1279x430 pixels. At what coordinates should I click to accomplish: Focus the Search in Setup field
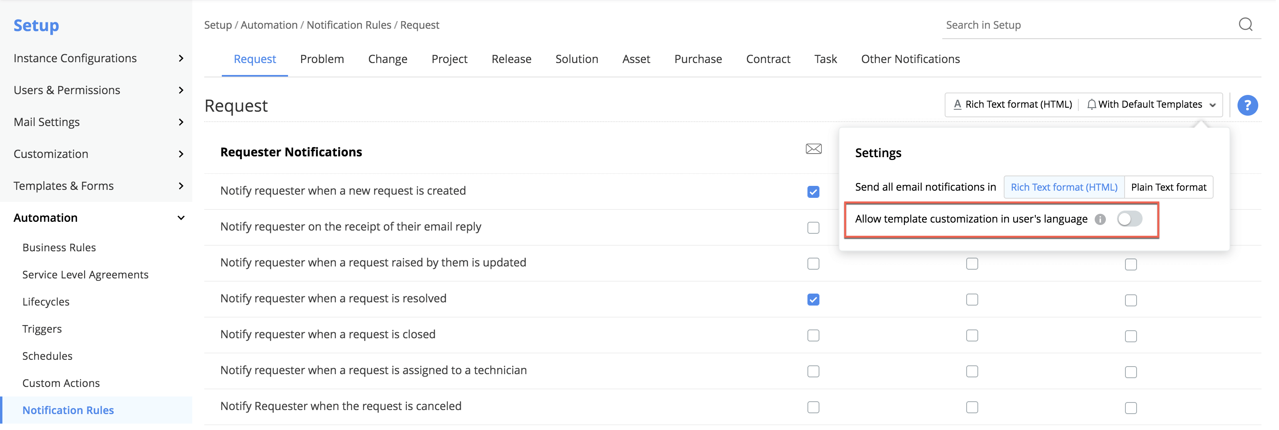pos(1088,25)
